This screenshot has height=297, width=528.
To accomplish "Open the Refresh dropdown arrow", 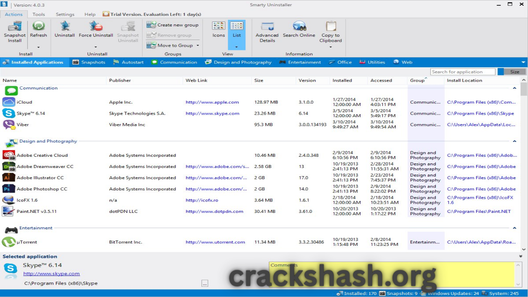I will tap(38, 47).
